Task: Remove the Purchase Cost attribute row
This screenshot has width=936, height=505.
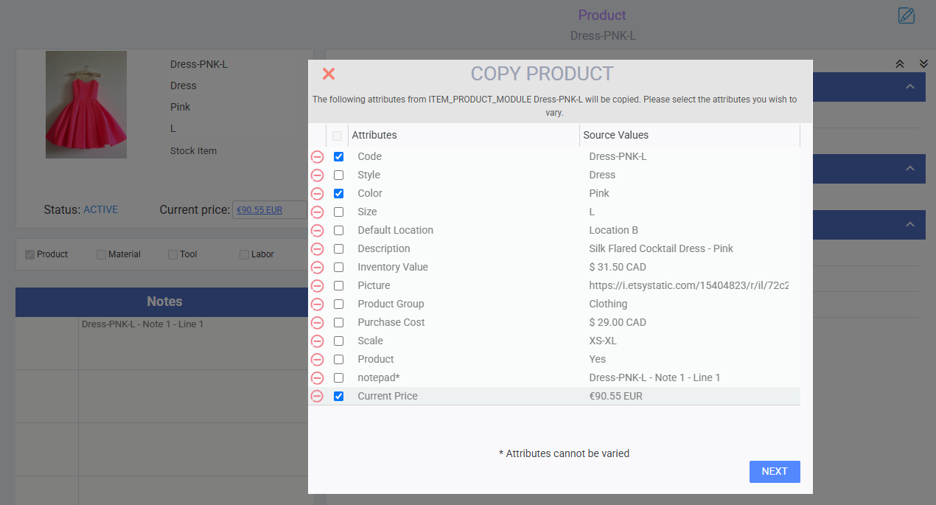Action: tap(317, 323)
